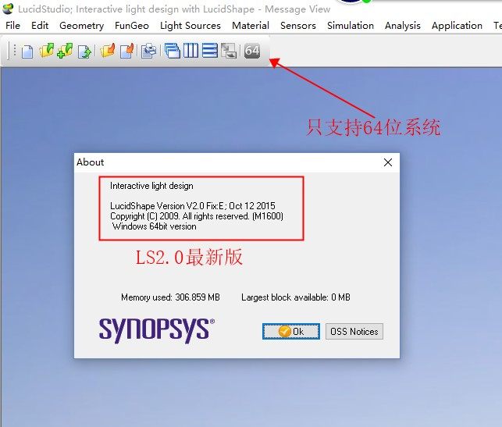Cascade windows using the toolbar icon
The image size is (502, 427).
tap(173, 52)
